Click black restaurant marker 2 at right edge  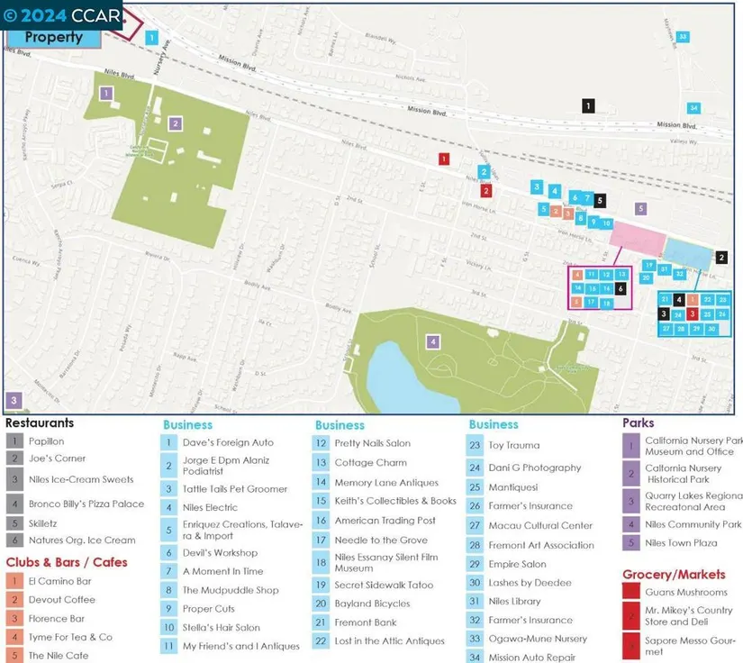721,257
